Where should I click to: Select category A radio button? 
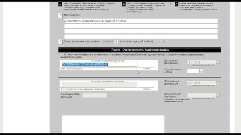pyautogui.click(x=118, y=4)
